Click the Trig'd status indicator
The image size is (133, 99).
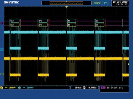click(x=97, y=3)
